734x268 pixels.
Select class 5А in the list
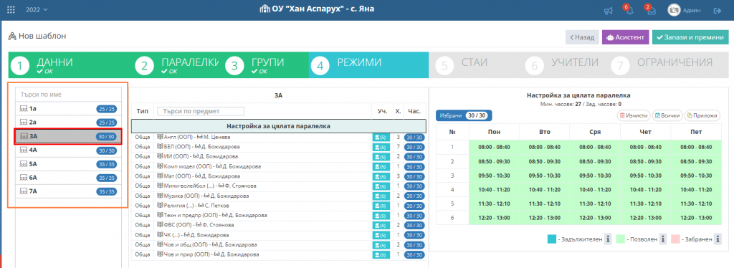(69, 164)
